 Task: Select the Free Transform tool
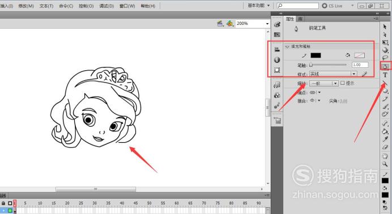pos(385,42)
